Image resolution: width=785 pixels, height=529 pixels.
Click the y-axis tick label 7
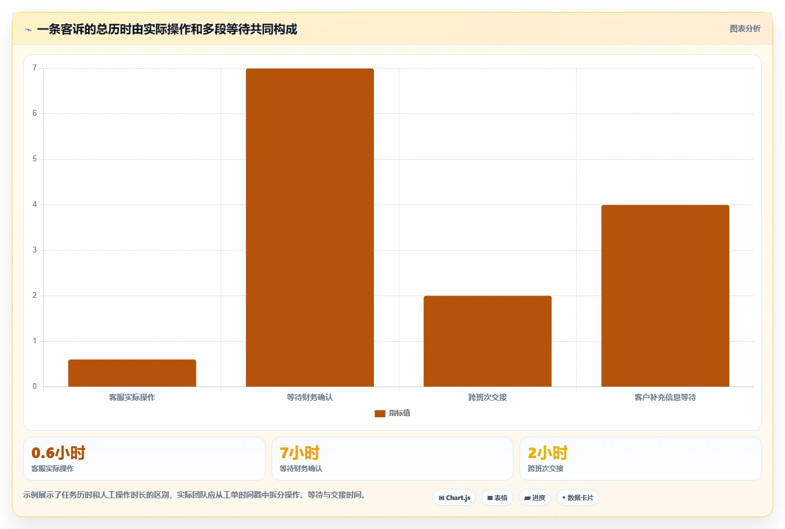34,68
